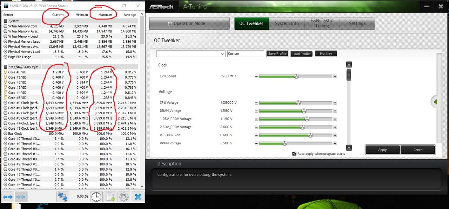449x209 pixels.
Task: Click the minus icon for CPU Speed
Action: 256,76
